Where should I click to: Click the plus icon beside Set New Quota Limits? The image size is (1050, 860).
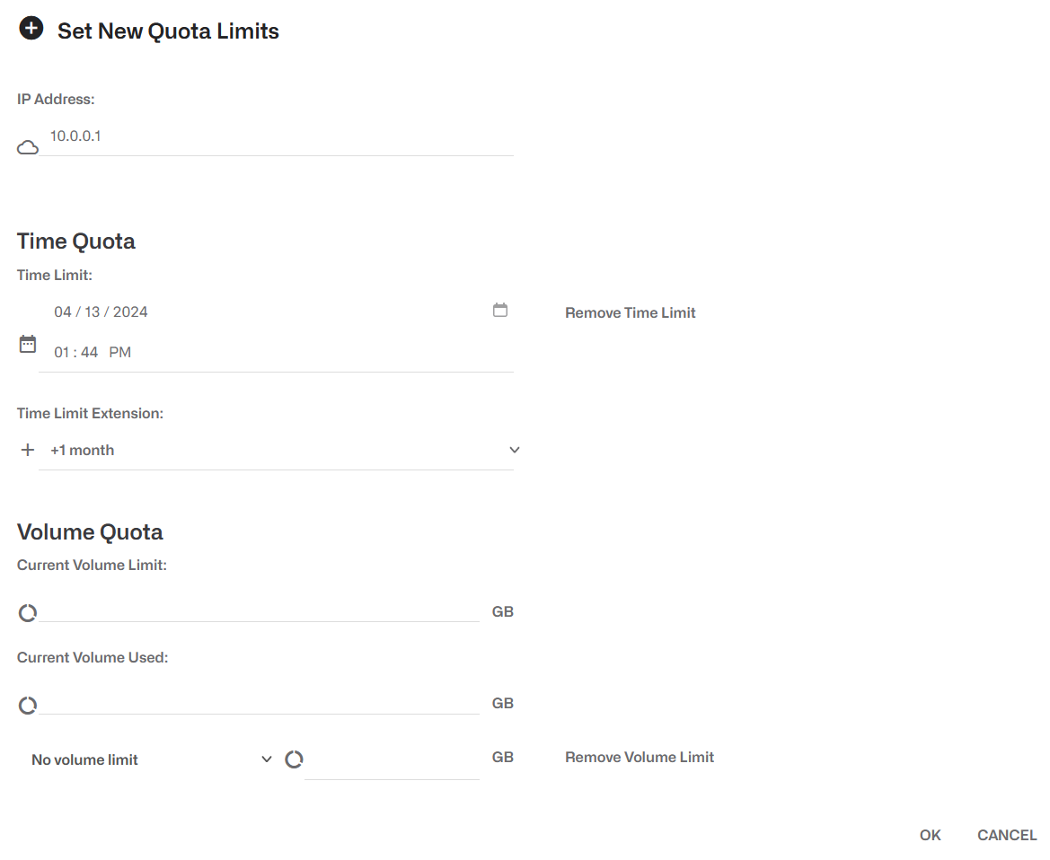click(31, 28)
